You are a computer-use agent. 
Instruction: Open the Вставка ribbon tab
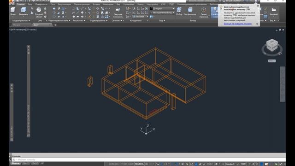click(96, 4)
